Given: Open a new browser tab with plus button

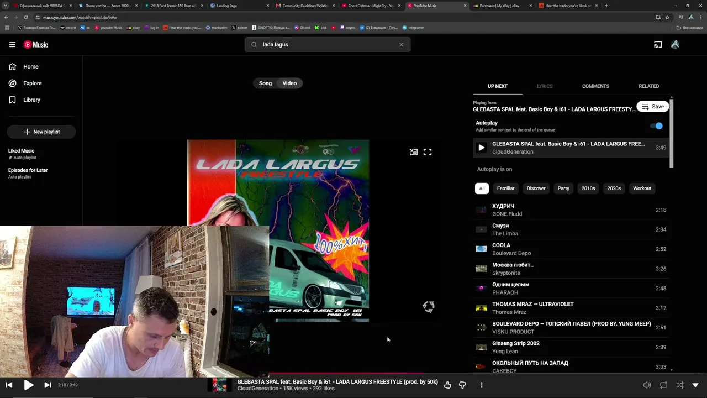Looking at the screenshot, I should point(606,6).
